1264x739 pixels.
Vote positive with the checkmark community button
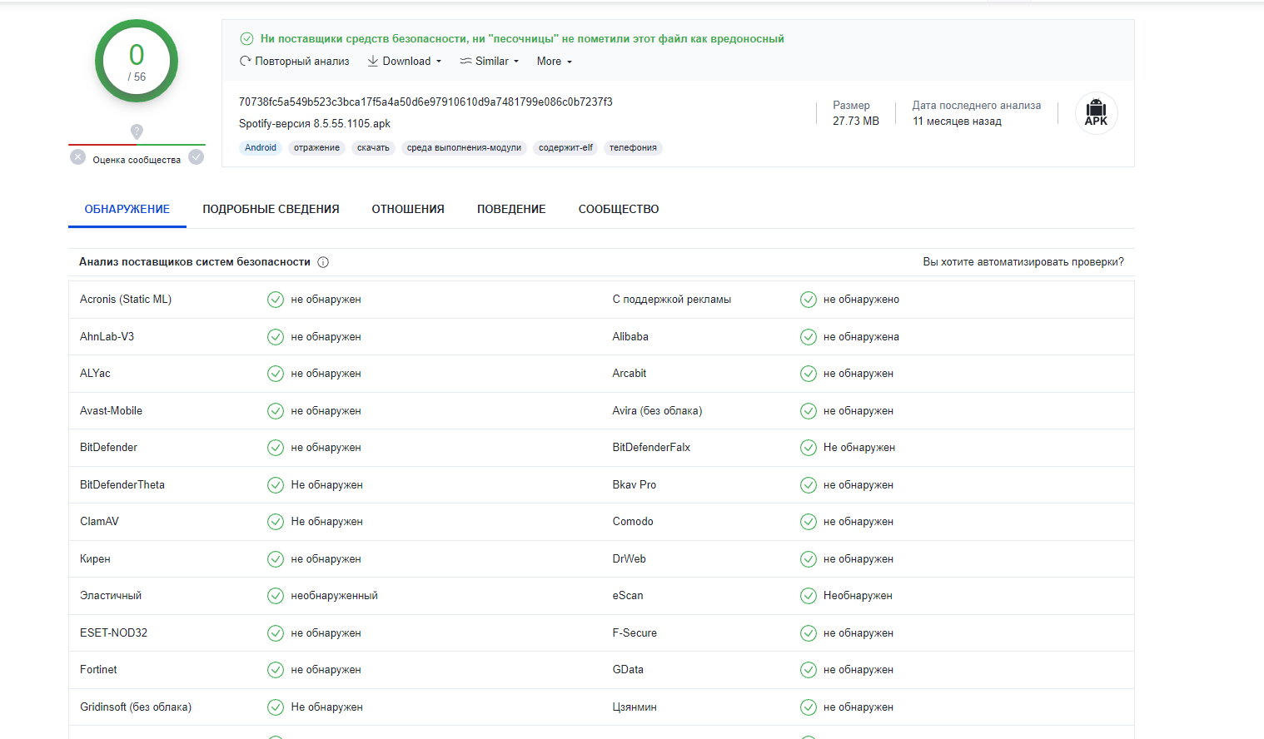click(197, 157)
